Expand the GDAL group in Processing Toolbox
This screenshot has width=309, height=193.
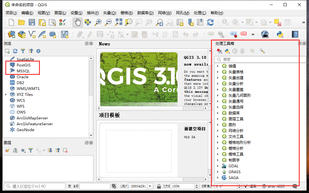coord(218,166)
